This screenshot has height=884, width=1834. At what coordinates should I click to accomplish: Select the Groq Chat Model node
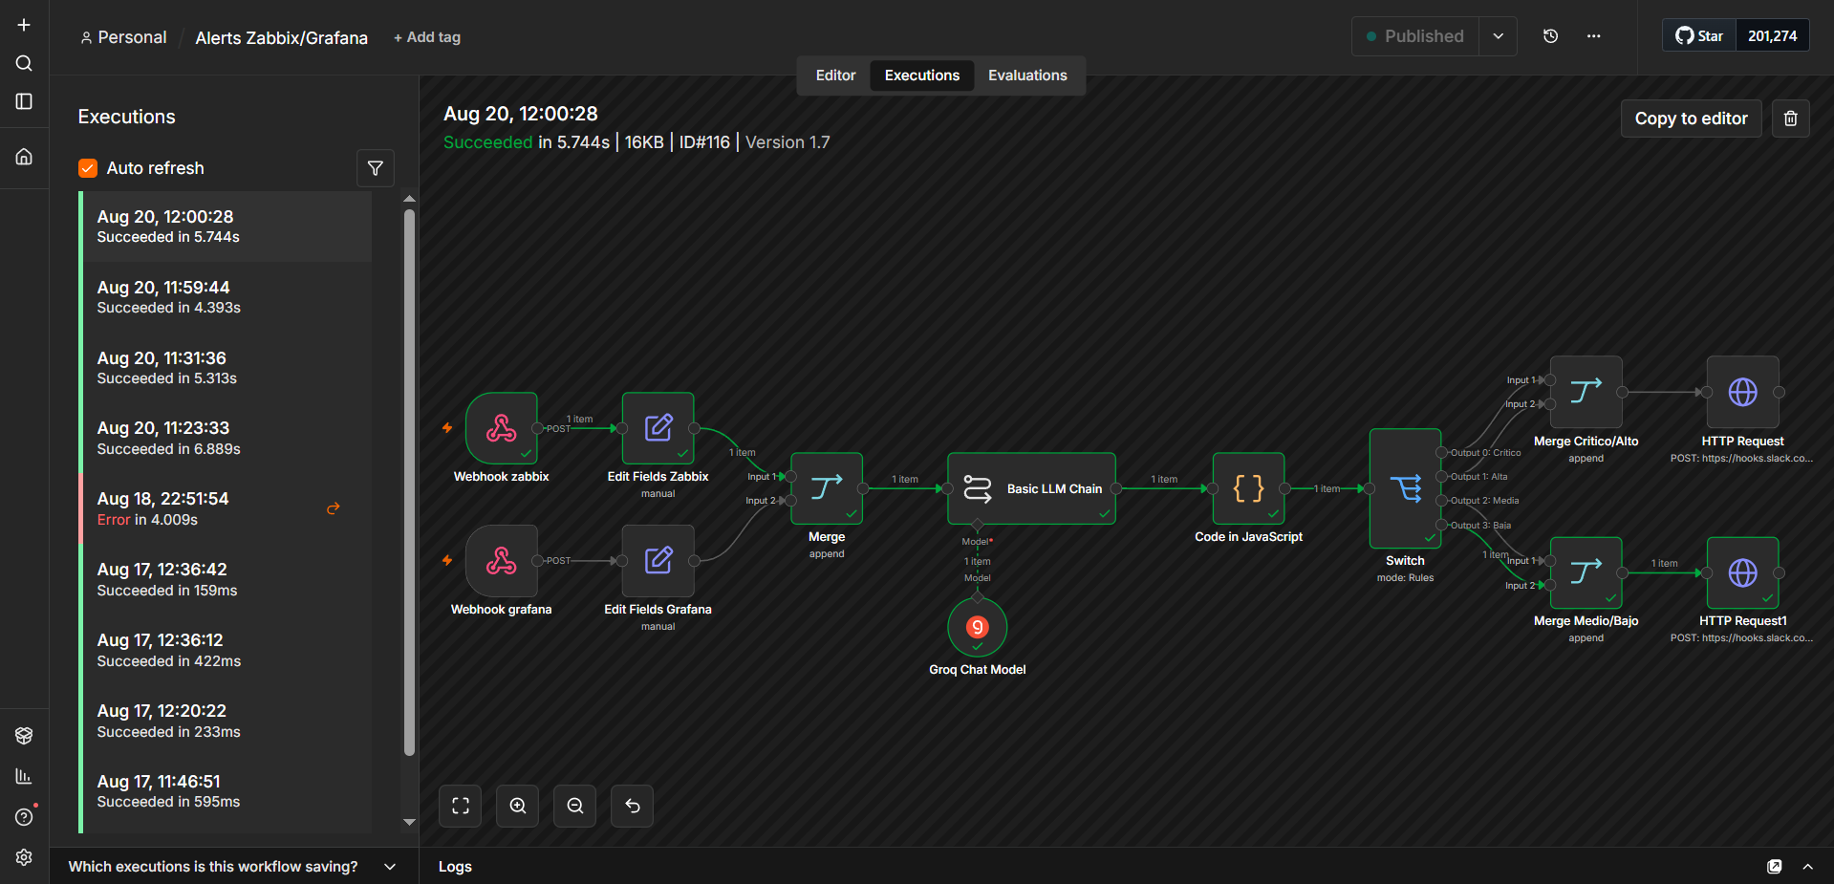coord(977,627)
